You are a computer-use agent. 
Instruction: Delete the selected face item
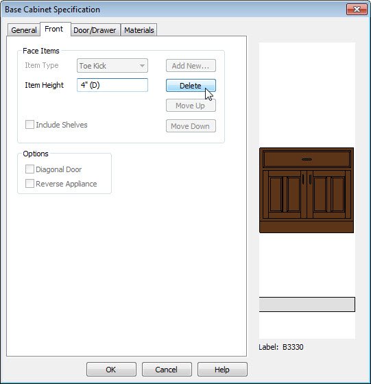[x=191, y=86]
